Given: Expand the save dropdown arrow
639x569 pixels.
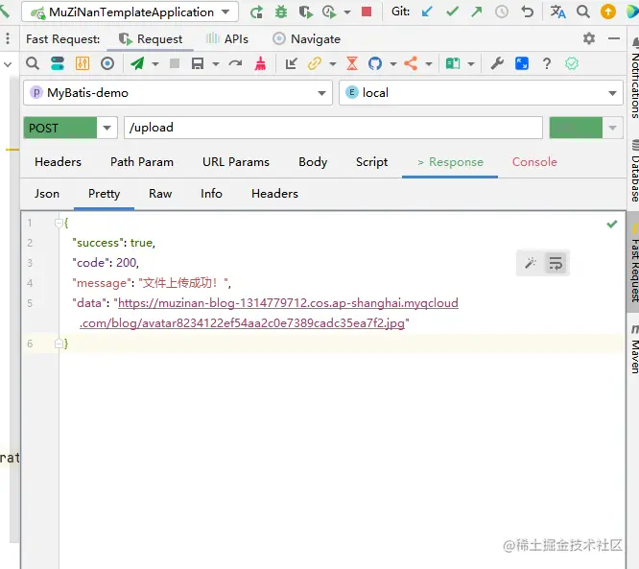Looking at the screenshot, I should pyautogui.click(x=216, y=64).
